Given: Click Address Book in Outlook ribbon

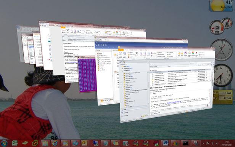Looking at the screenshot, I should [x=201, y=54].
